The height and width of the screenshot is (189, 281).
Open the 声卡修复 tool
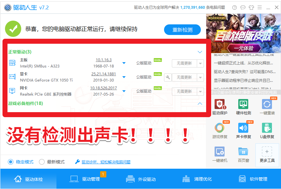coord(243,131)
